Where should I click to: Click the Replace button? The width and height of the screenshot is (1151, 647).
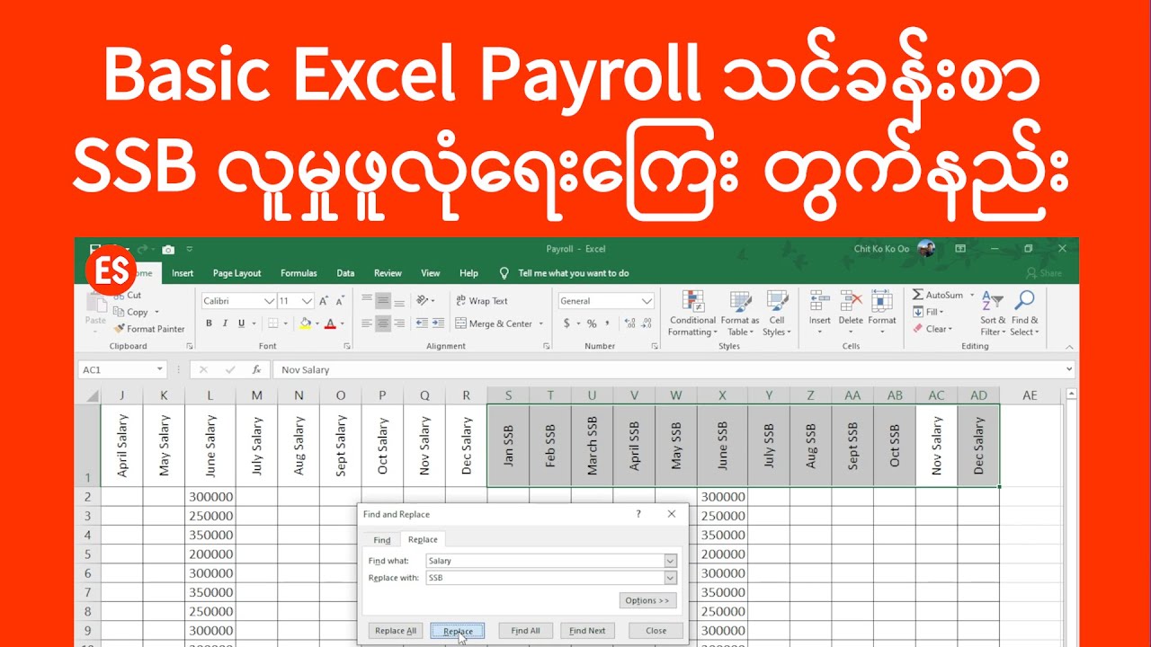pyautogui.click(x=458, y=631)
